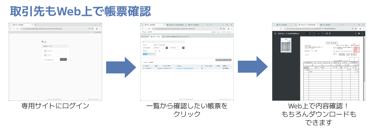
Task: Switch to the third tab in PDF viewer window
Action: point(330,25)
